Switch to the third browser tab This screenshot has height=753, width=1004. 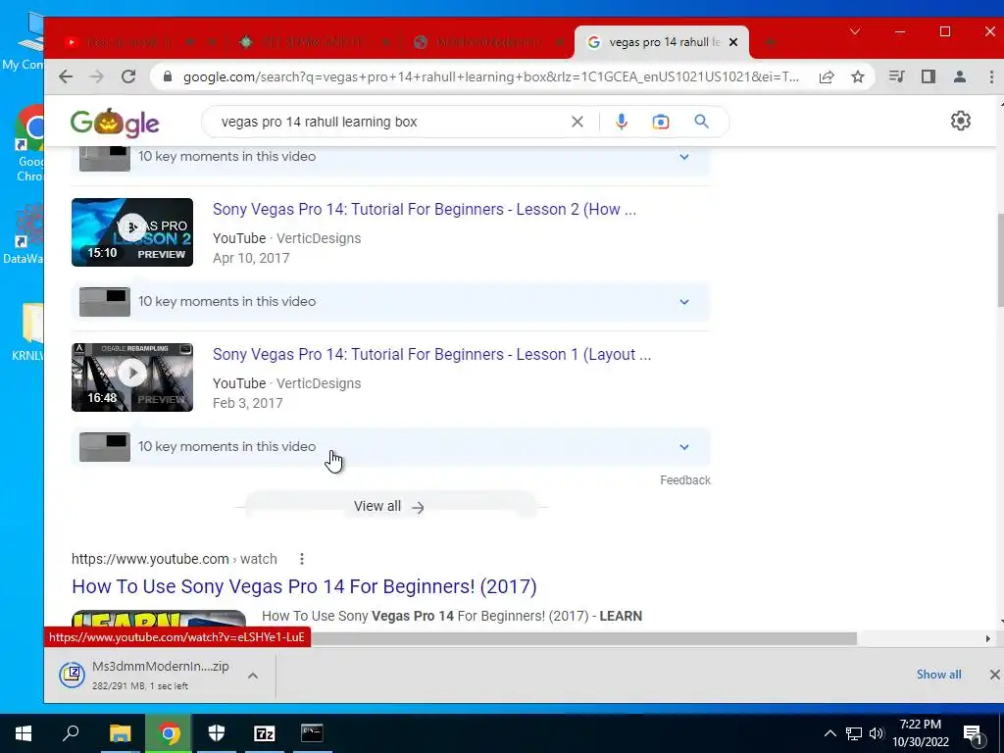click(x=486, y=42)
